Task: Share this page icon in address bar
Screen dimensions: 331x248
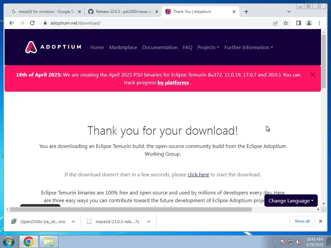Action: 275,23
